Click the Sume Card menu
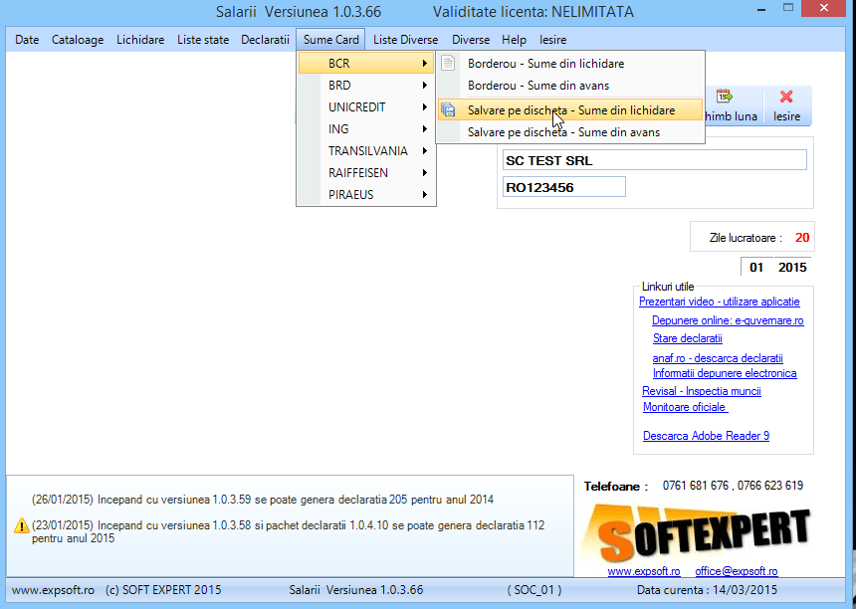856x609 pixels. click(330, 40)
